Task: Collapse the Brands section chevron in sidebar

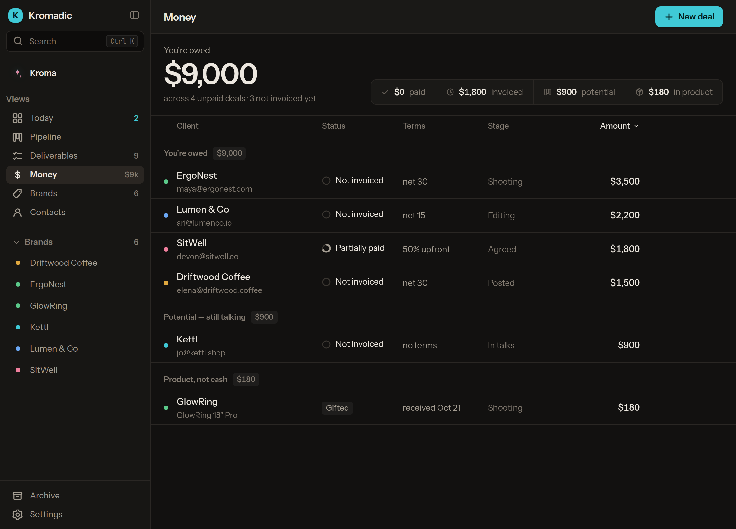Action: [x=16, y=242]
